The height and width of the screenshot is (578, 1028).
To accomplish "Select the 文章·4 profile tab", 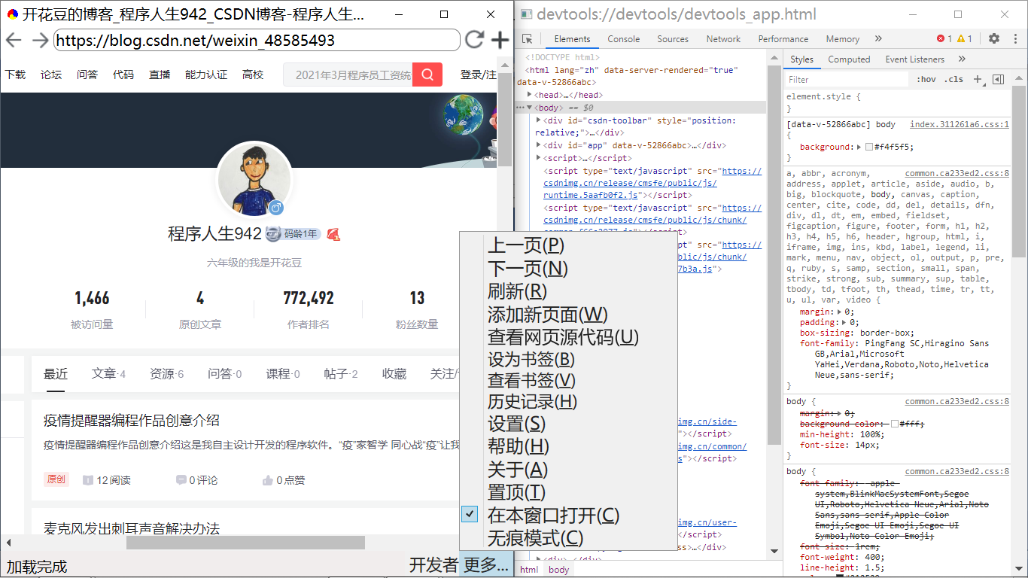I will pos(108,374).
